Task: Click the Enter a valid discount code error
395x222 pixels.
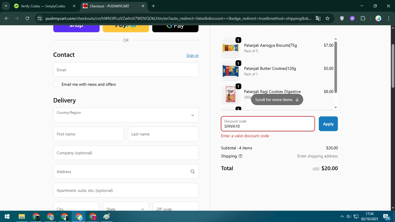Action: (x=245, y=136)
